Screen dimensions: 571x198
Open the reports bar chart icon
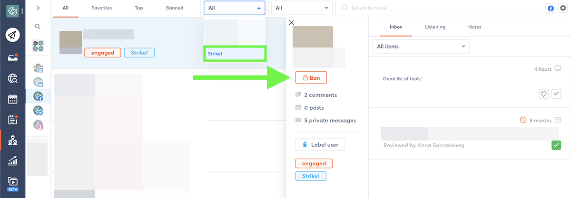point(12,161)
